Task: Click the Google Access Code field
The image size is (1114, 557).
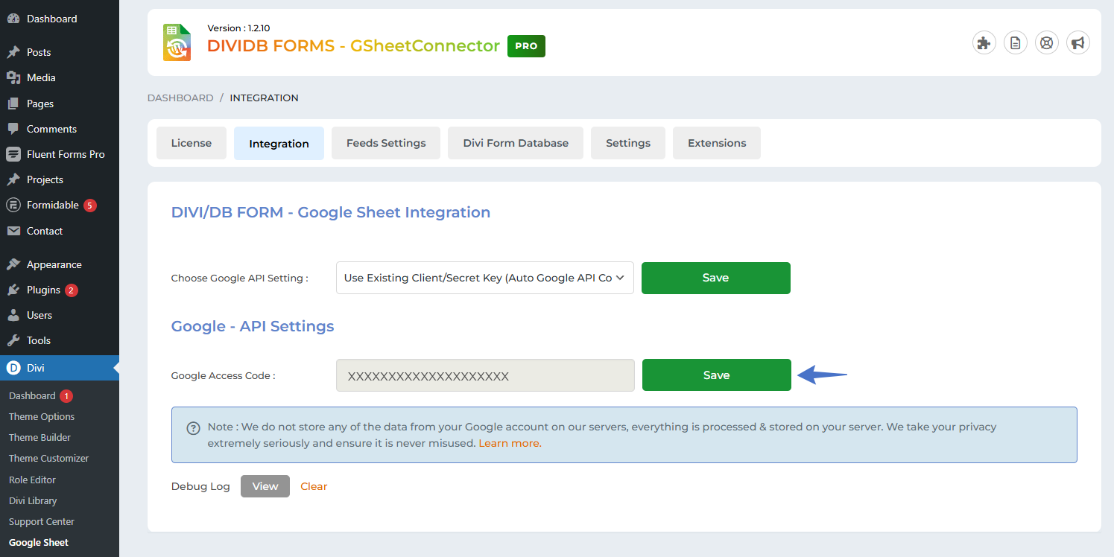Action: pyautogui.click(x=485, y=375)
